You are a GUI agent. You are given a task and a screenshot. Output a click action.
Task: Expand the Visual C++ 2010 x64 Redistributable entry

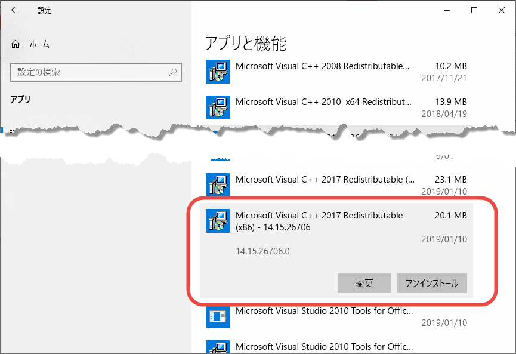(x=336, y=107)
